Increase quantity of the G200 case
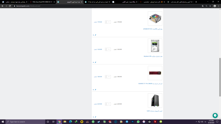The width and height of the screenshot is (221, 124). 106,103
